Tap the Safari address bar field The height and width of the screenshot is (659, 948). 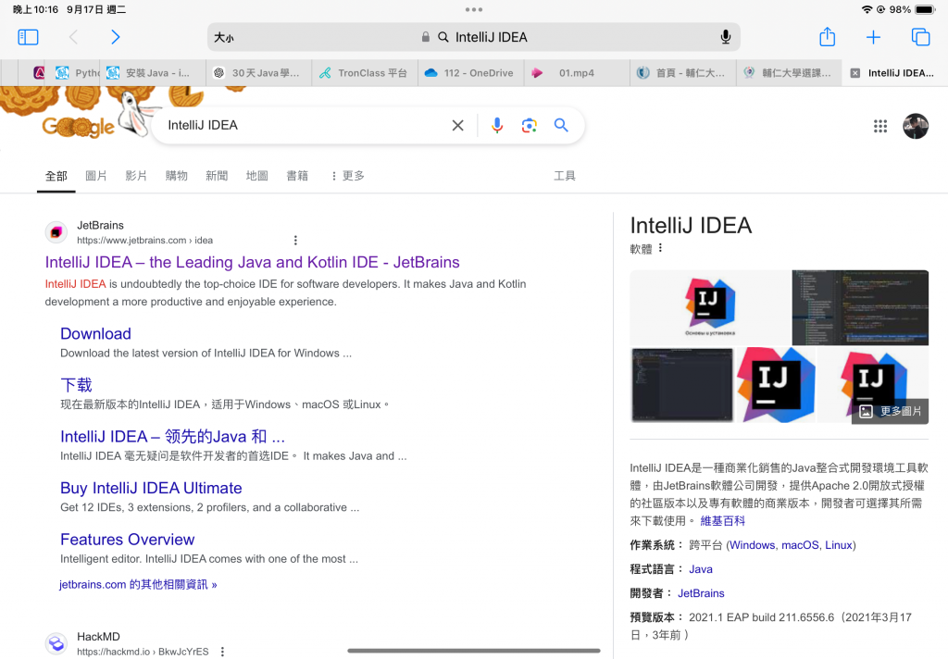coord(473,37)
